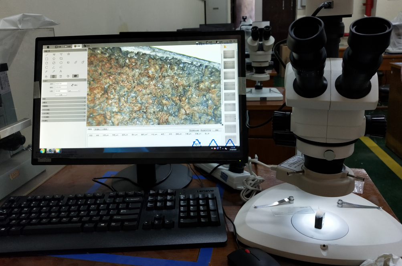Viewport: 402px width, 266px height.
Task: Open the fourth thumbnail in right gallery
Action: (x=230, y=86)
